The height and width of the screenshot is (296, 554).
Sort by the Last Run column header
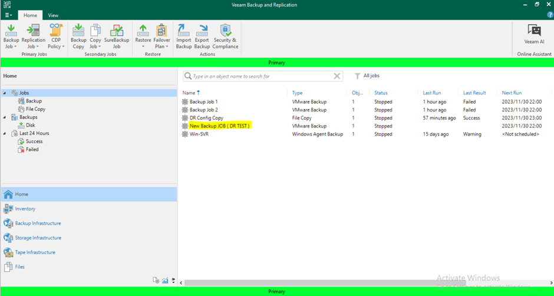432,93
